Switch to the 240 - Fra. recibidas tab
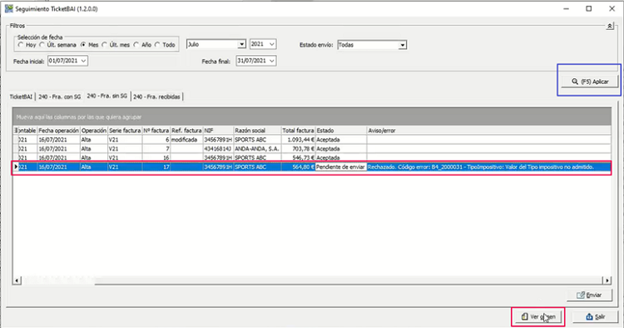Viewport: 624px width, 328px height. pos(156,97)
